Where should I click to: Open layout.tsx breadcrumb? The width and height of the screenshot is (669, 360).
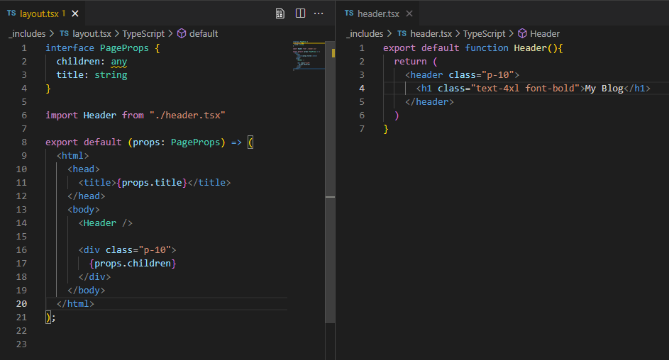[92, 33]
